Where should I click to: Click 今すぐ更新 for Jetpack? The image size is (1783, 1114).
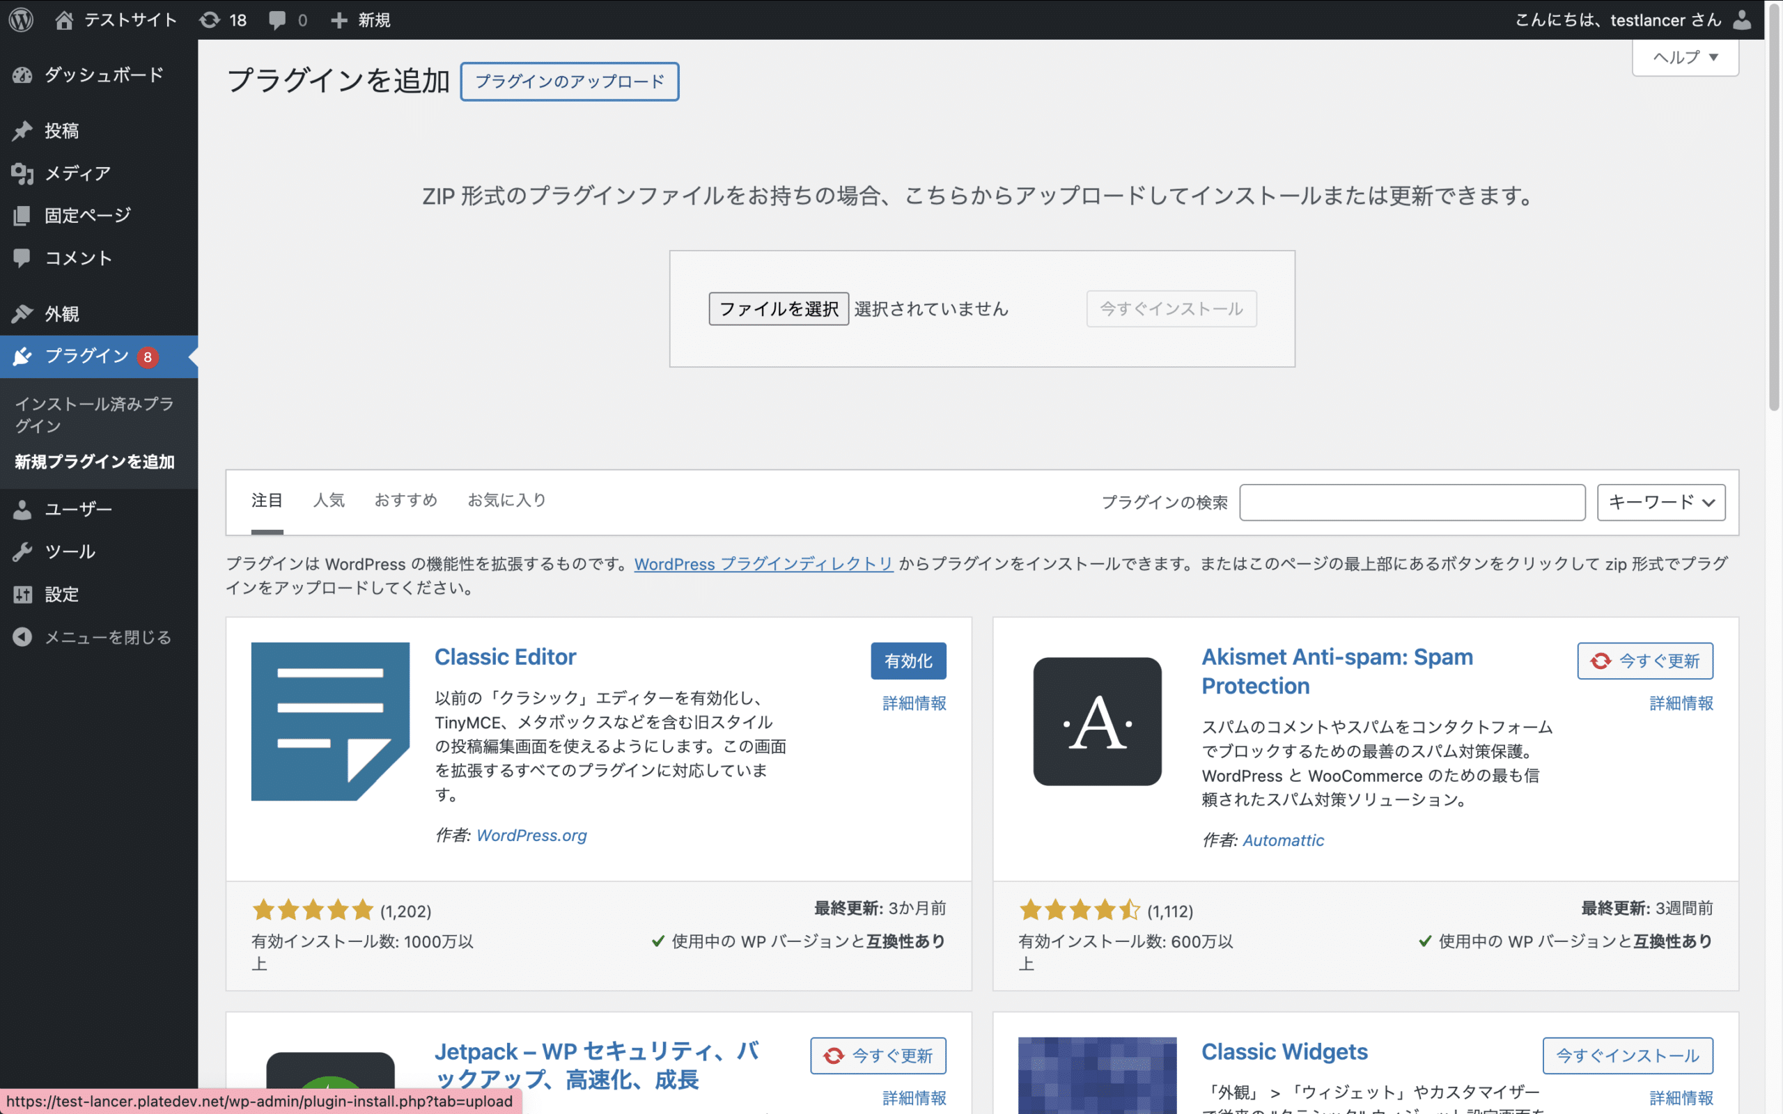coord(878,1056)
